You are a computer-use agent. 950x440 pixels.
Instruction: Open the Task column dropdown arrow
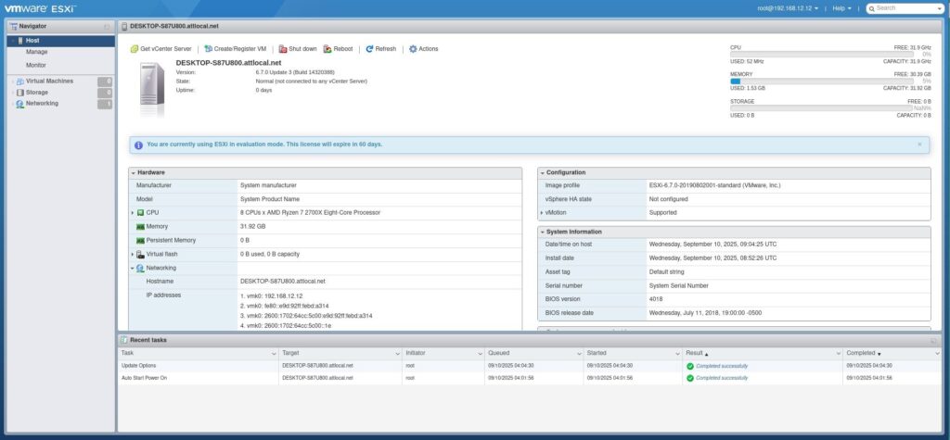pos(274,354)
